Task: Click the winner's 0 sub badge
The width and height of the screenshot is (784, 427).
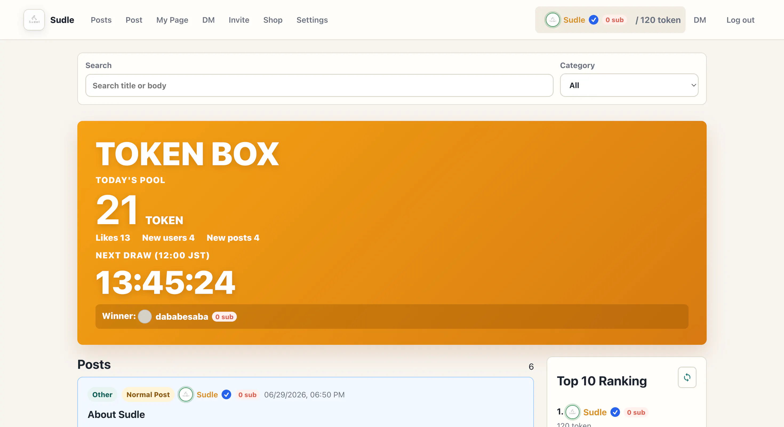Action: point(224,317)
